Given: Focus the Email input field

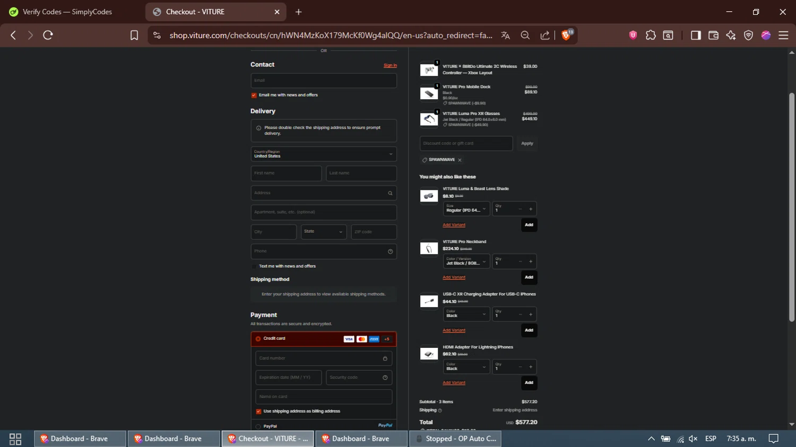Looking at the screenshot, I should point(324,81).
